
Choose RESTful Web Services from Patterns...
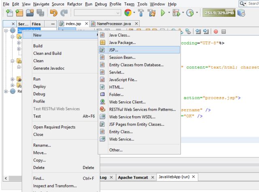(139, 109)
